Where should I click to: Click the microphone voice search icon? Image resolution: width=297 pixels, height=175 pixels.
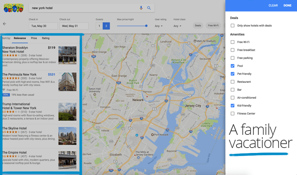[x=141, y=8]
